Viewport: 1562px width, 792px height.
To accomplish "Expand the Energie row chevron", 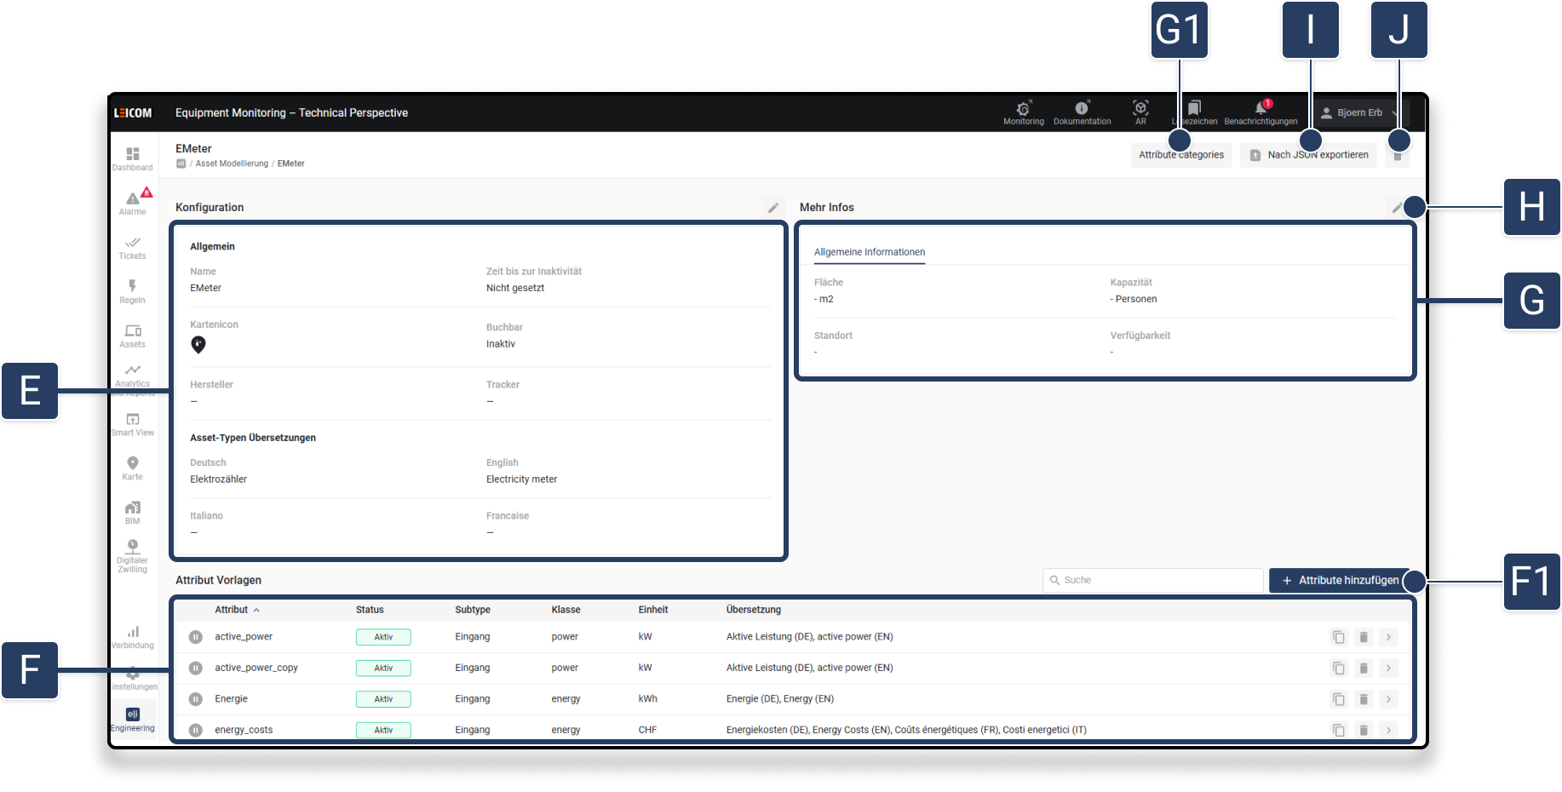I will [x=1388, y=699].
